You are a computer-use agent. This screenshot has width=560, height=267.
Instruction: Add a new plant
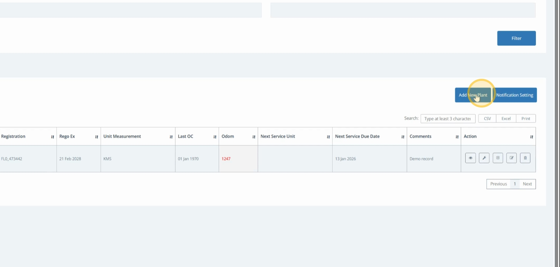coord(473,95)
